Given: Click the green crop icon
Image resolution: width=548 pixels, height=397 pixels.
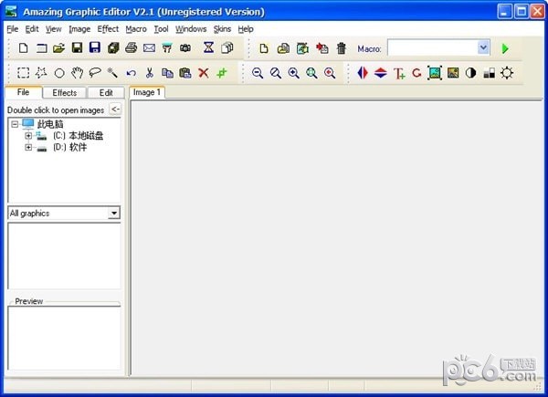Looking at the screenshot, I should [222, 73].
